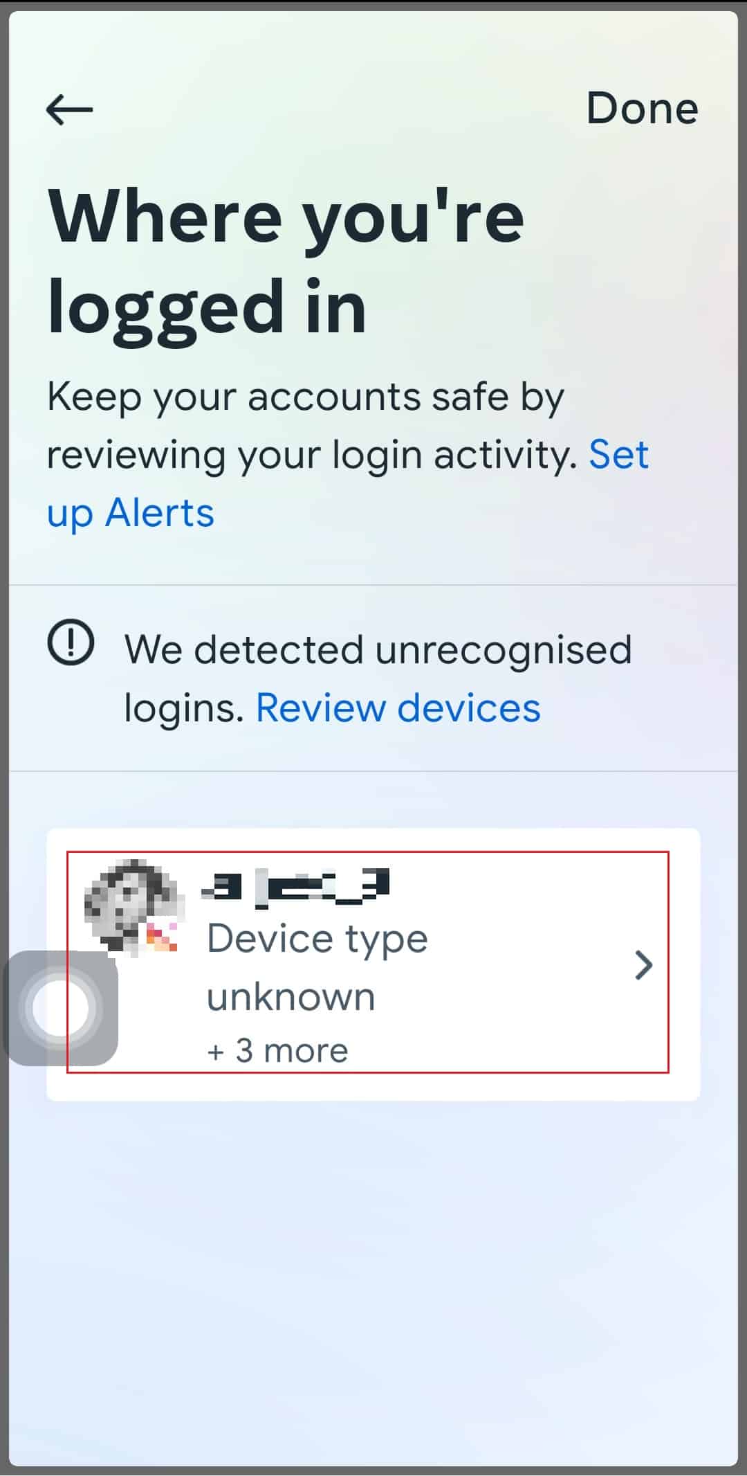Open the Review devices link
747x1476 pixels.
coord(398,708)
